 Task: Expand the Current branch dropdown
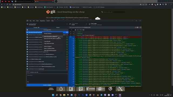coord(78,24)
